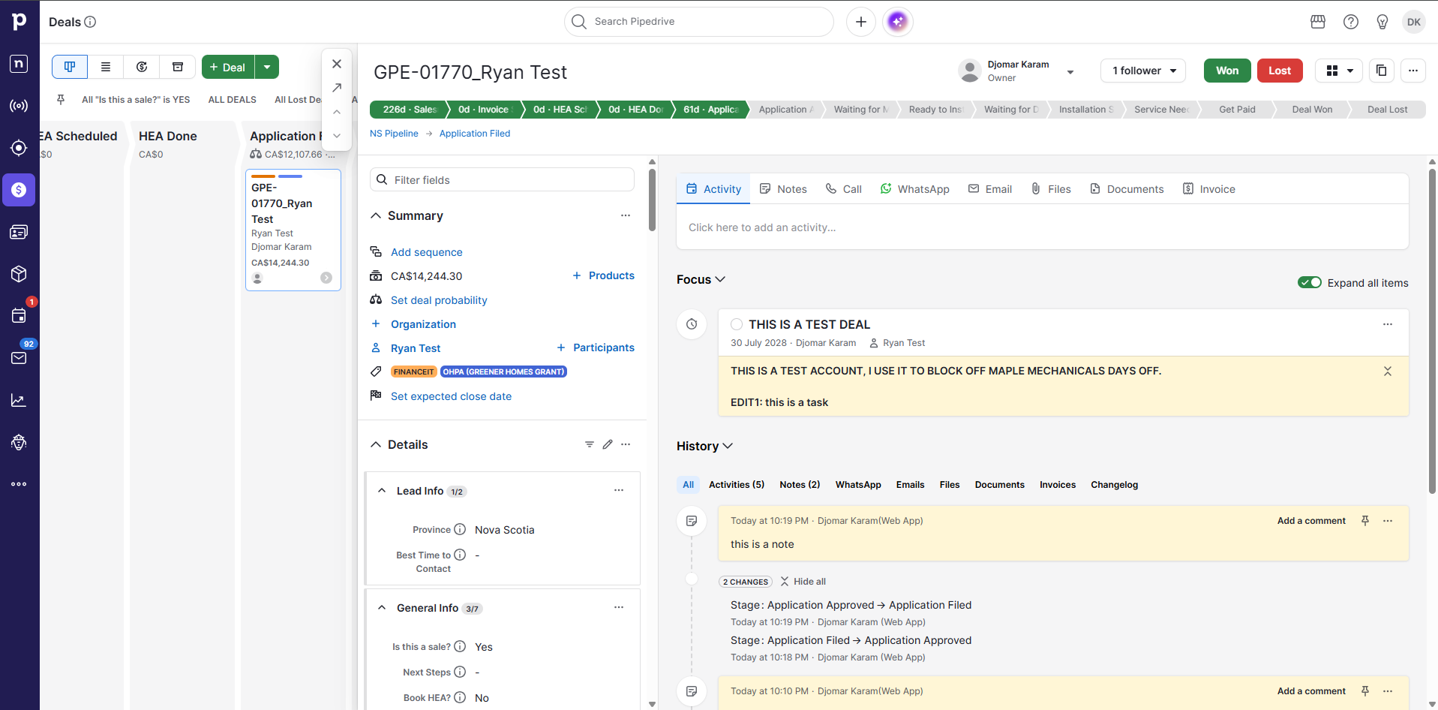Open the layout grid view dropdown
The height and width of the screenshot is (710, 1438).
click(1339, 71)
